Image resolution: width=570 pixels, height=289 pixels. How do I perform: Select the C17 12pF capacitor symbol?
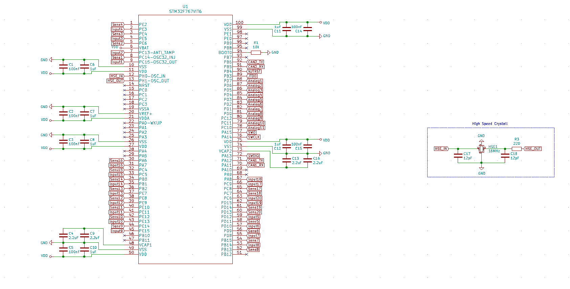458,156
